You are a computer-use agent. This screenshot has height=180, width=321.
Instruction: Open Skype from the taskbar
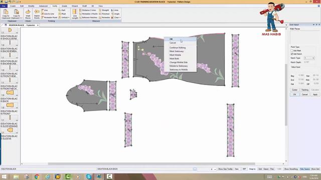coord(89,176)
